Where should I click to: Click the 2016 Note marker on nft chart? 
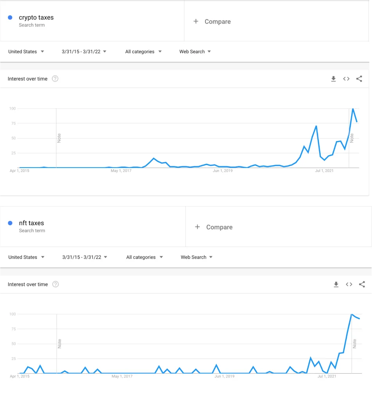(x=59, y=344)
